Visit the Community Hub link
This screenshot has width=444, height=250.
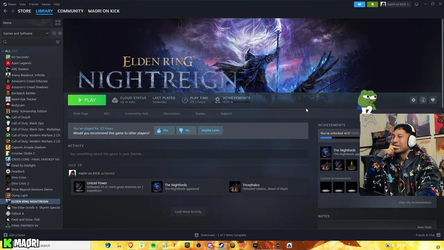[136, 114]
